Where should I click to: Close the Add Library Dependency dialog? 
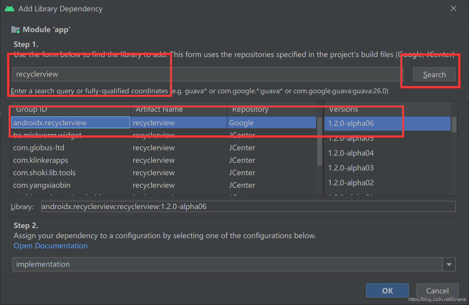point(453,8)
